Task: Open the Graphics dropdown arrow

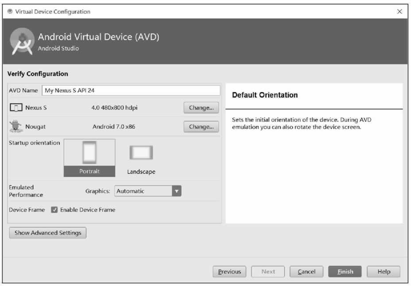Action: (x=177, y=191)
